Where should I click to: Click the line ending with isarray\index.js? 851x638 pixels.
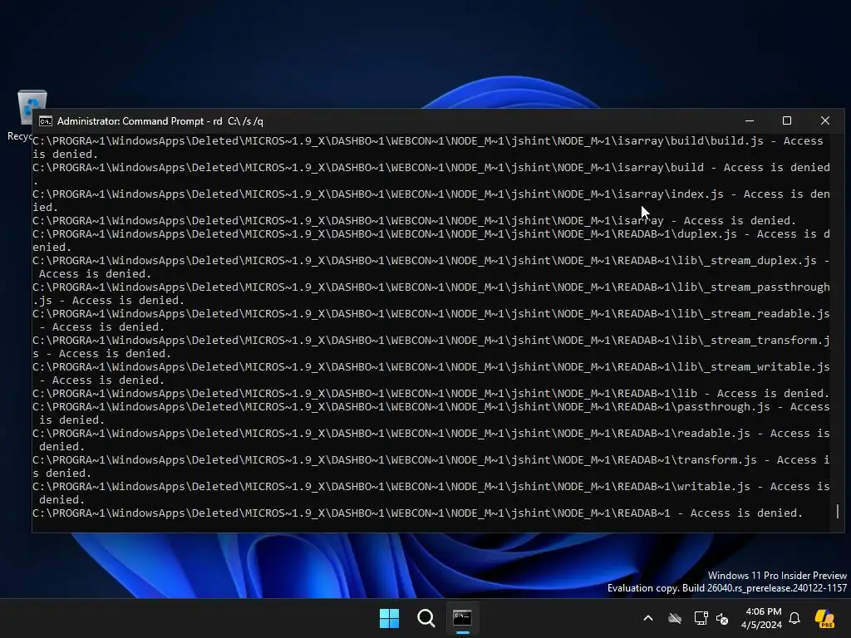431,194
